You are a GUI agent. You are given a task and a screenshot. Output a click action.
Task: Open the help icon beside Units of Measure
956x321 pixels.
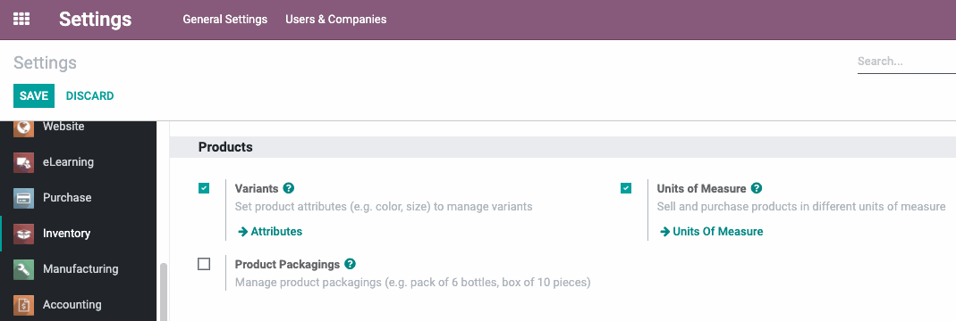757,188
